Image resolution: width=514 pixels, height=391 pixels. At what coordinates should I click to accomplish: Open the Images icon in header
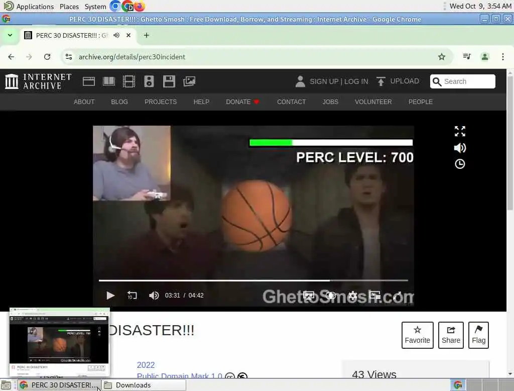(189, 81)
